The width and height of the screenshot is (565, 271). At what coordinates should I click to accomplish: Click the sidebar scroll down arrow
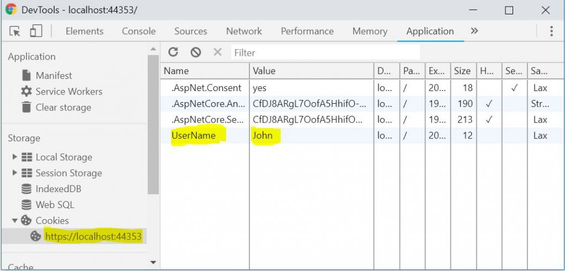pos(153,263)
